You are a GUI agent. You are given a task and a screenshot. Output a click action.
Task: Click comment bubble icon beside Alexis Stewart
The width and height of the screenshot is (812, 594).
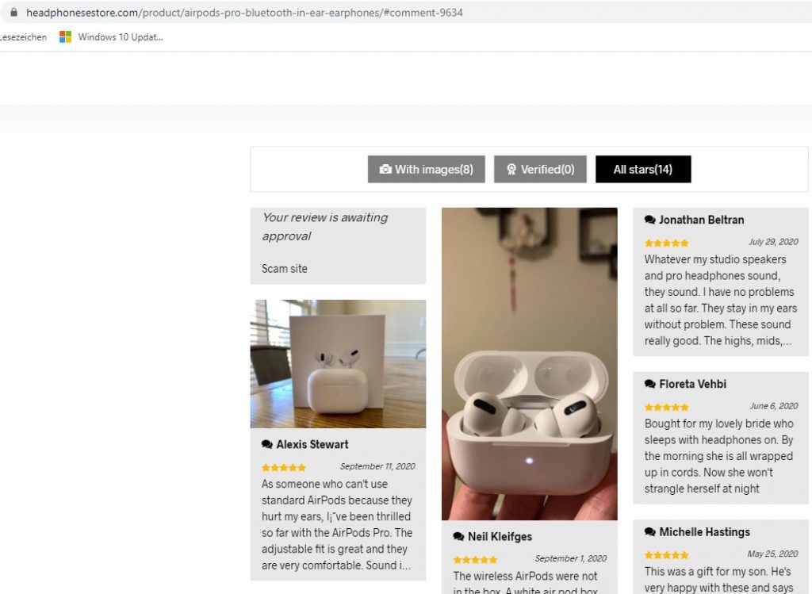pyautogui.click(x=267, y=444)
